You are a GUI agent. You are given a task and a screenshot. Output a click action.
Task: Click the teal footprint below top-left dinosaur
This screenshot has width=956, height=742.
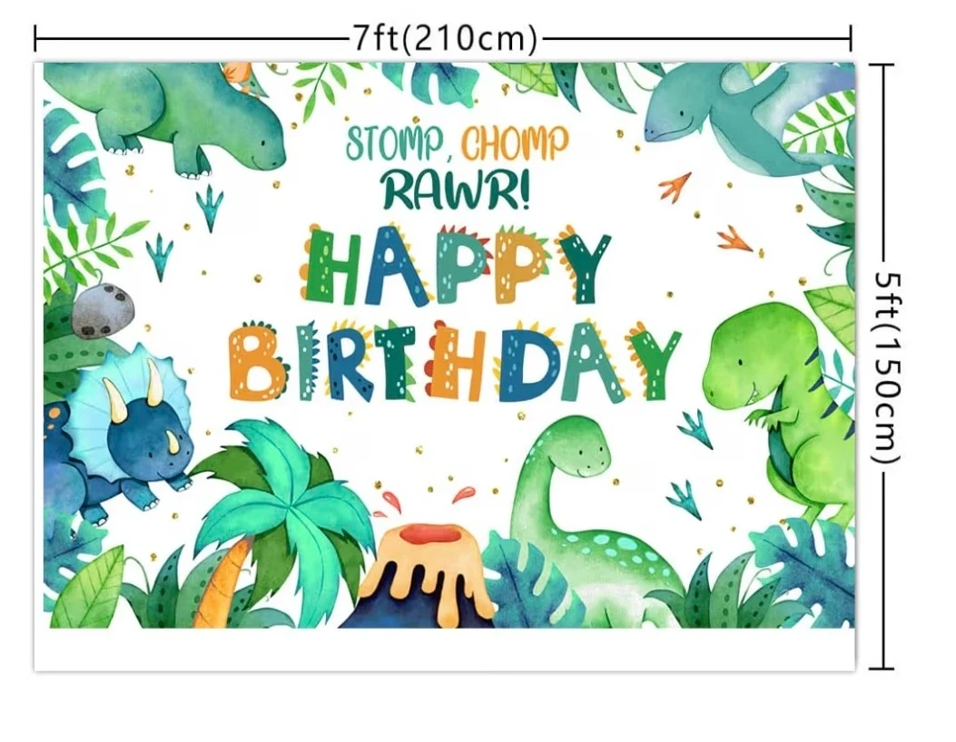tap(210, 207)
